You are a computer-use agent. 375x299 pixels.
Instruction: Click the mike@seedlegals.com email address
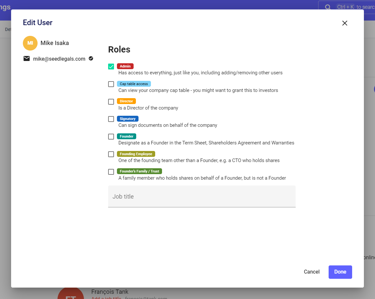59,59
